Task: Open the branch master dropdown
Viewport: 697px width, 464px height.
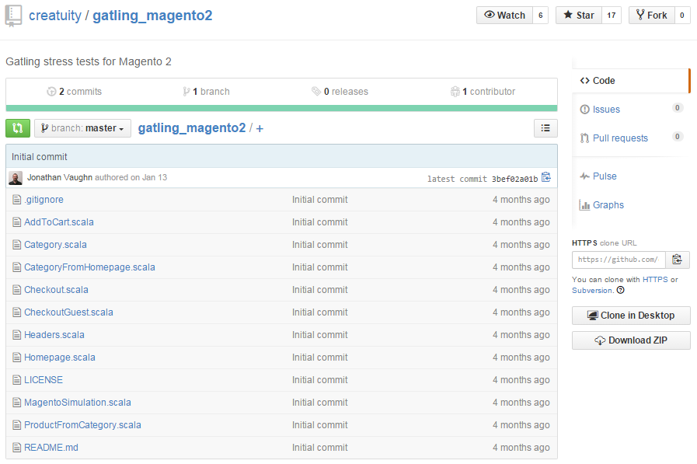Action: click(x=82, y=128)
